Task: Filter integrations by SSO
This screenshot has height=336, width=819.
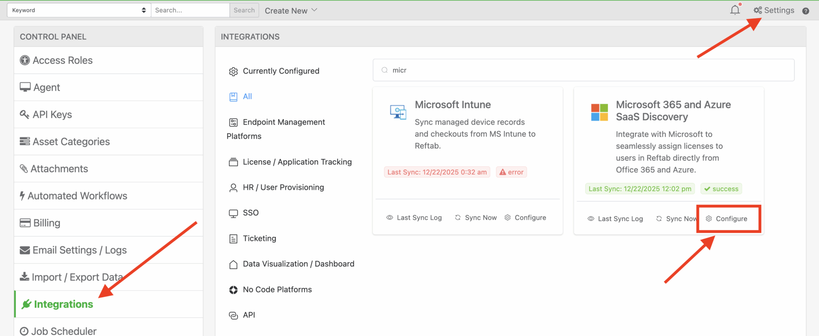Action: (x=244, y=213)
